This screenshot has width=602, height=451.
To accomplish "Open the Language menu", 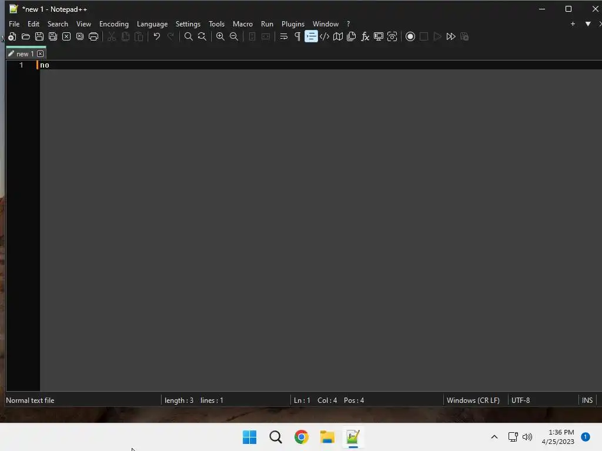I will click(152, 23).
